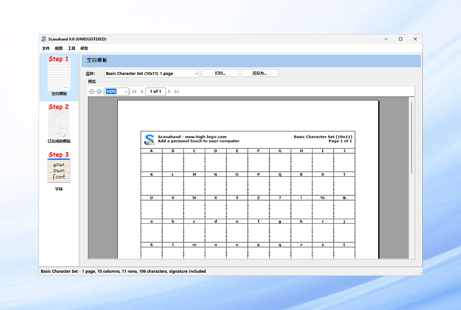Jump to the first preview page
Viewport: 461px width, 310px height.
coord(134,91)
